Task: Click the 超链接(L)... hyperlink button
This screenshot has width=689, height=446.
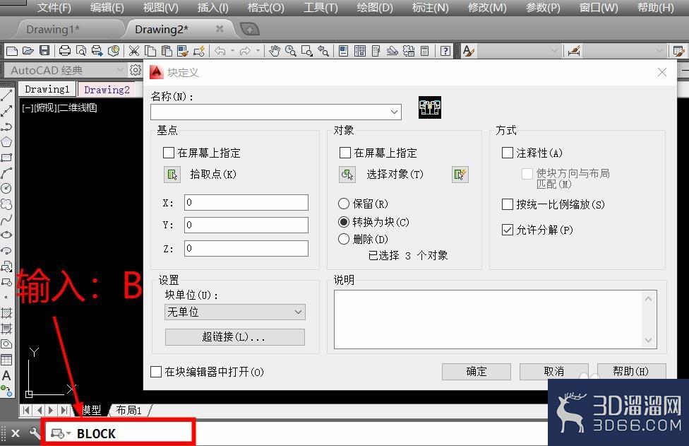Action: [x=234, y=337]
